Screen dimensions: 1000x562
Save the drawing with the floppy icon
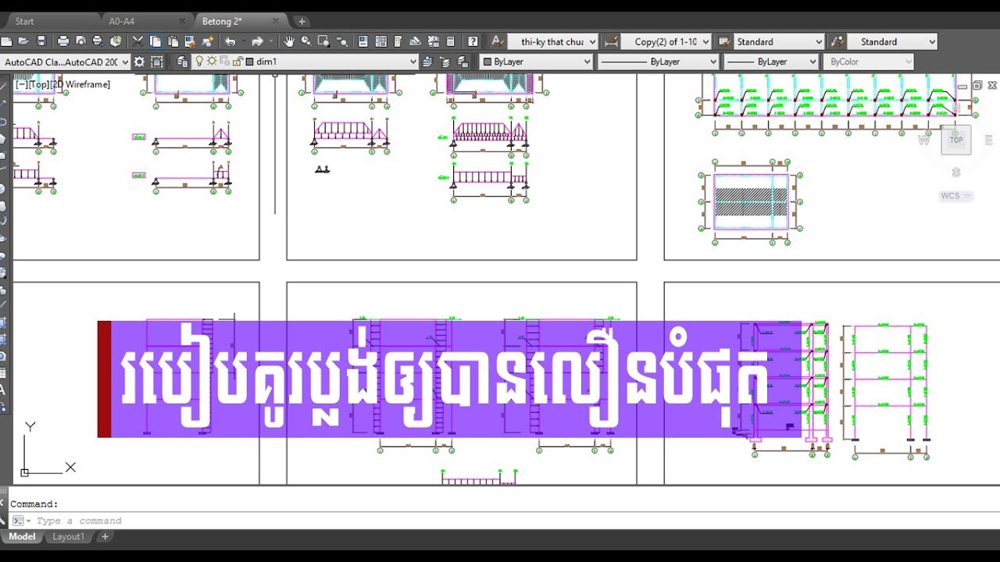[41, 41]
